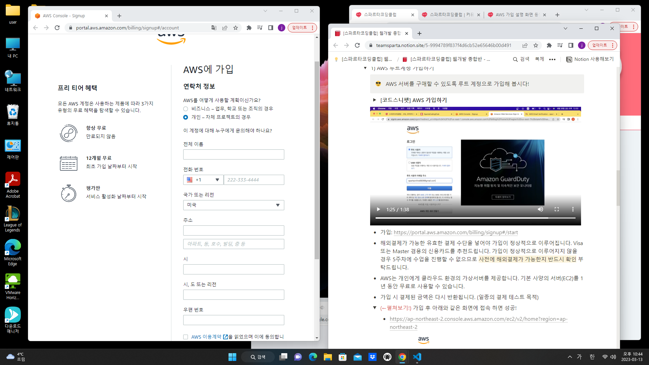Click translate icon in AWS address bar
The image size is (649, 365).
[214, 28]
